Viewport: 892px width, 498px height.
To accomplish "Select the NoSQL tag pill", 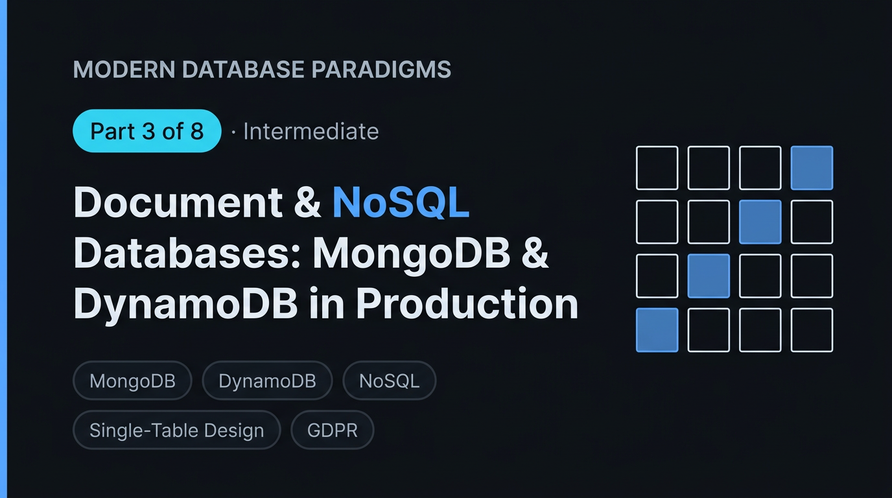I will coord(389,381).
